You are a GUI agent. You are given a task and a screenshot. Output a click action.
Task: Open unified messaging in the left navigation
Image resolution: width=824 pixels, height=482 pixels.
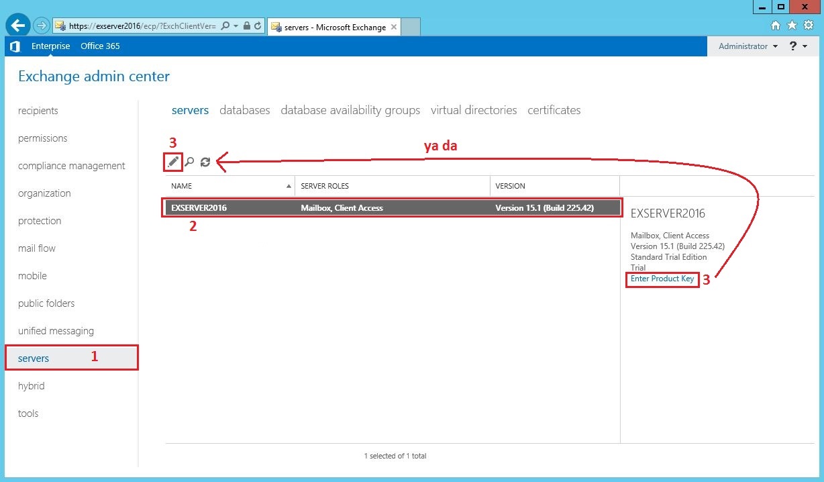(x=56, y=331)
